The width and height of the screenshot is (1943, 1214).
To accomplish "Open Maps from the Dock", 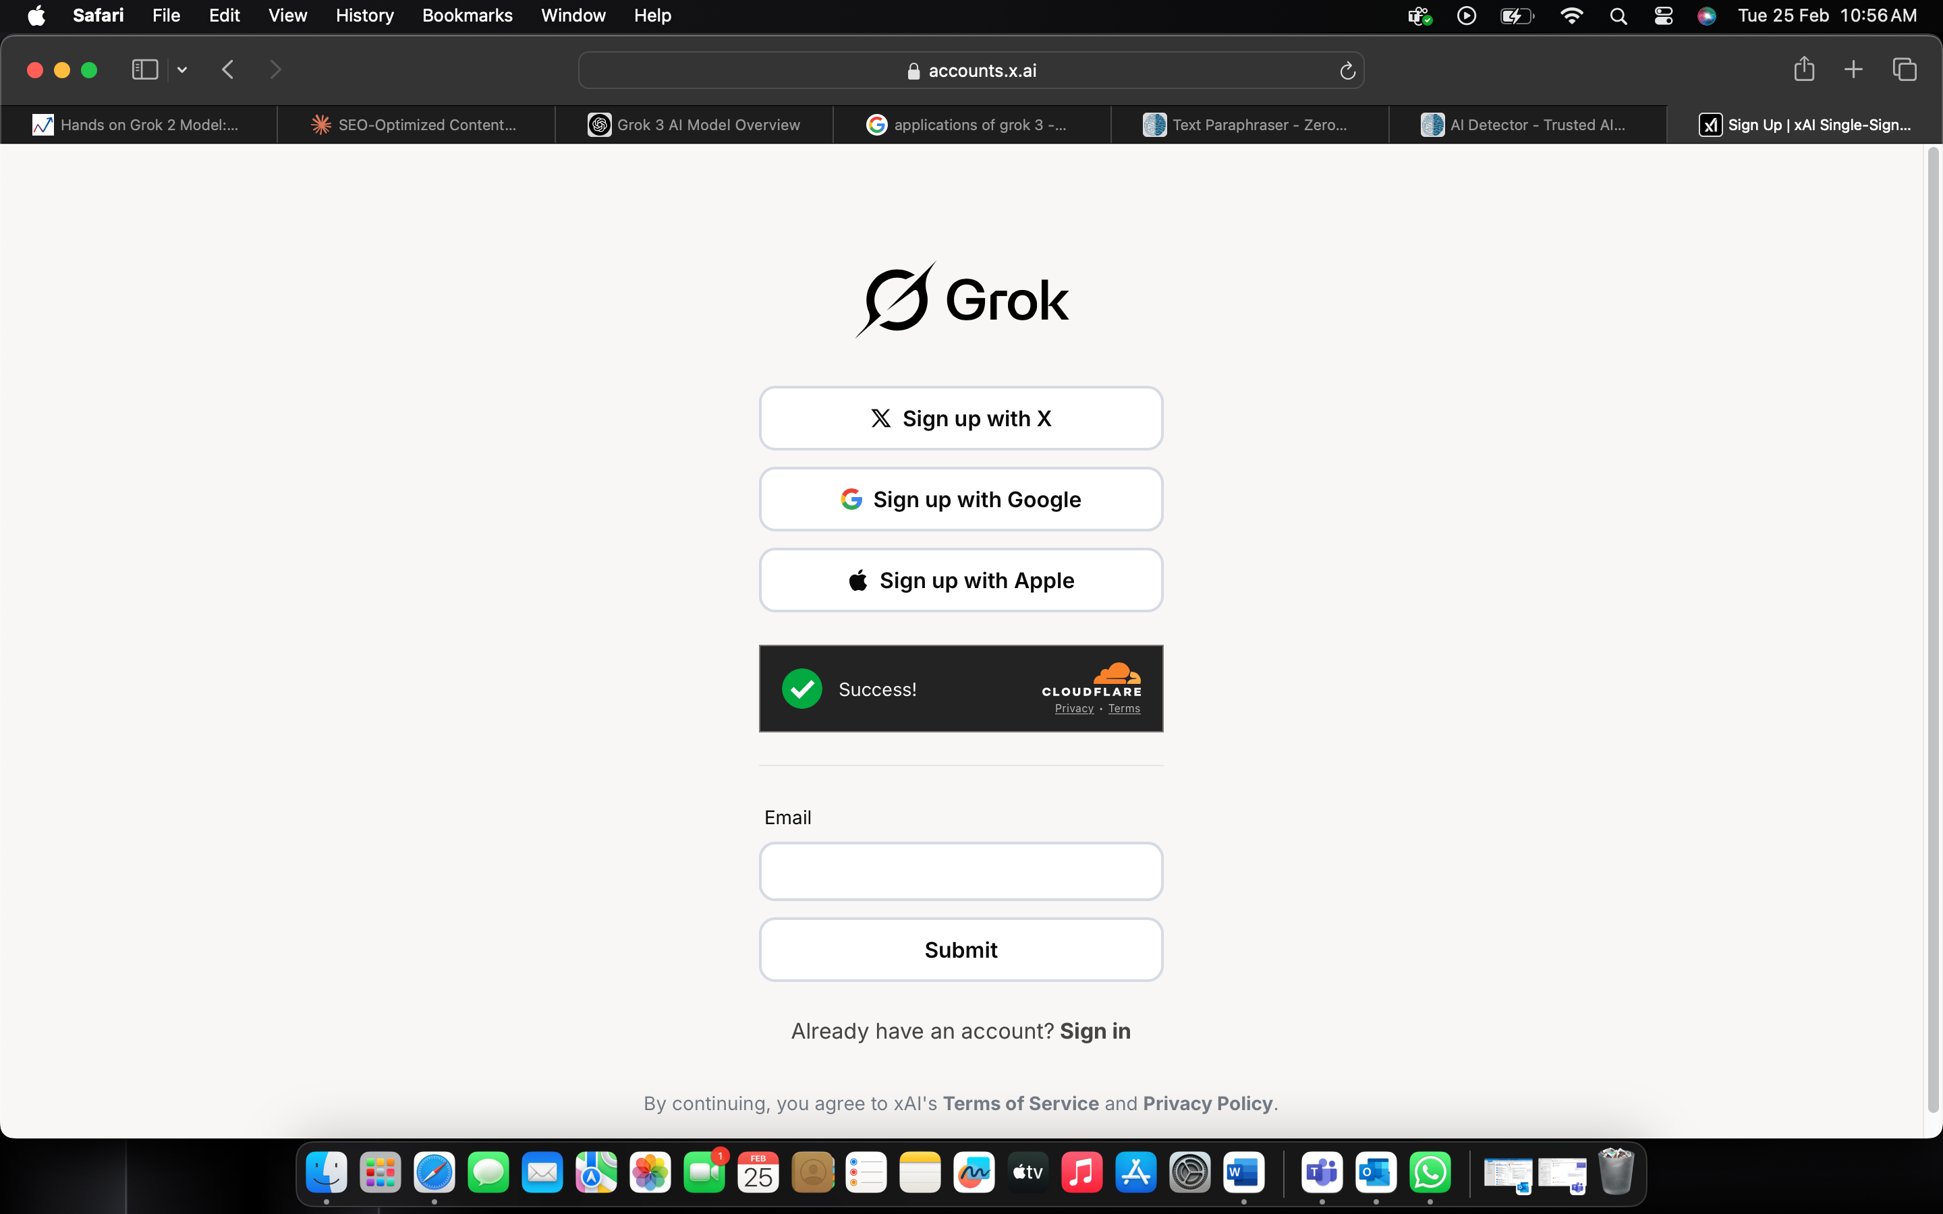I will pos(596,1173).
